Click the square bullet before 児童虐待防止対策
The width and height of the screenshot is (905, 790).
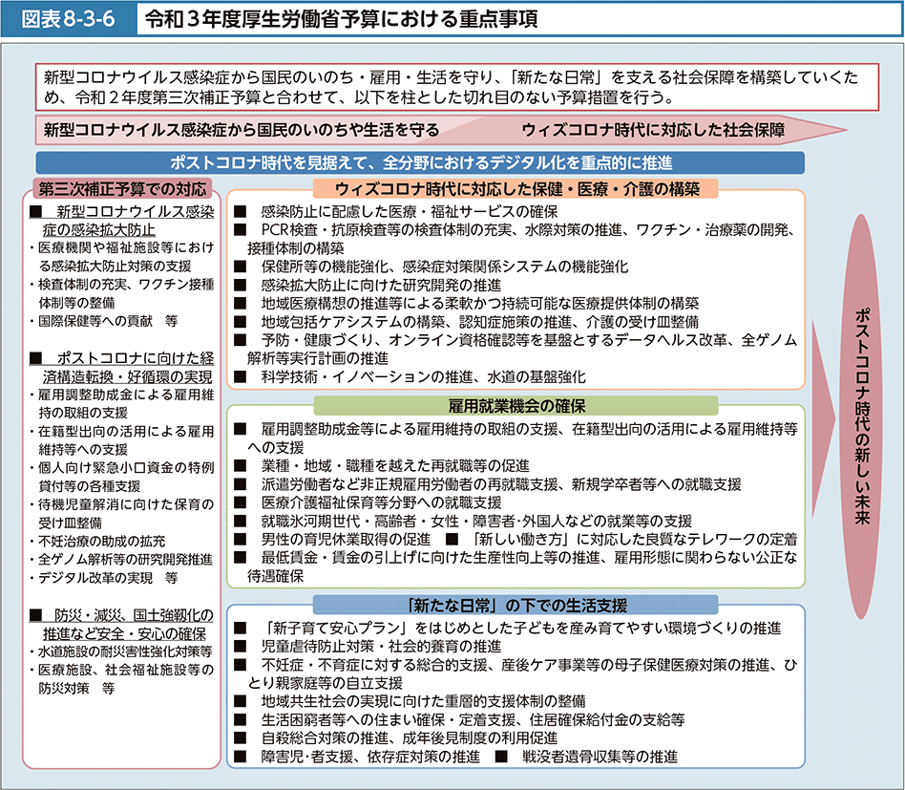tap(240, 647)
